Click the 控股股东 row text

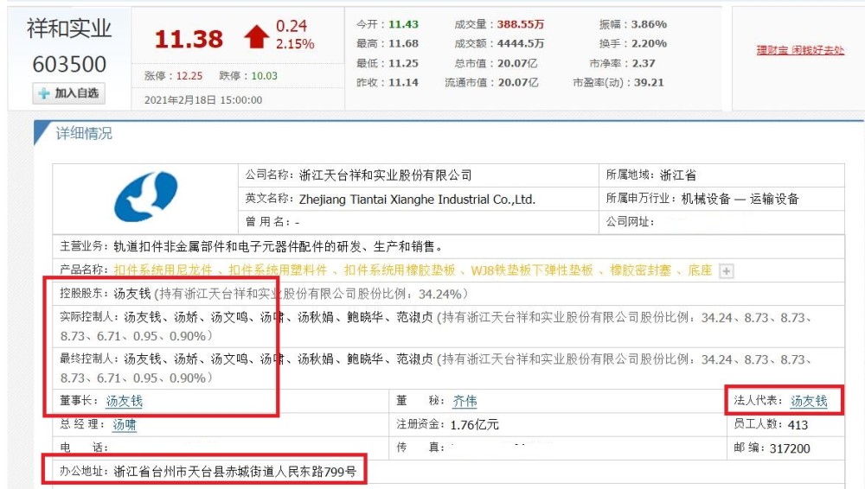(264, 294)
